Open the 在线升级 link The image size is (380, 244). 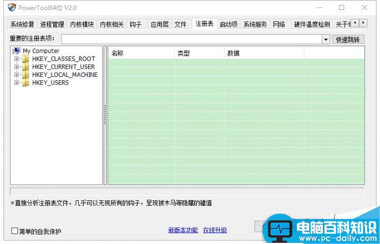tap(215, 230)
